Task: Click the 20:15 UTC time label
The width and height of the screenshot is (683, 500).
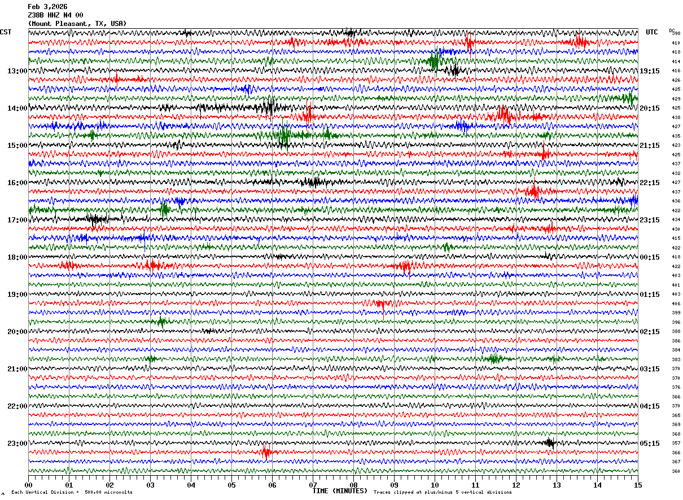Action: pos(650,108)
